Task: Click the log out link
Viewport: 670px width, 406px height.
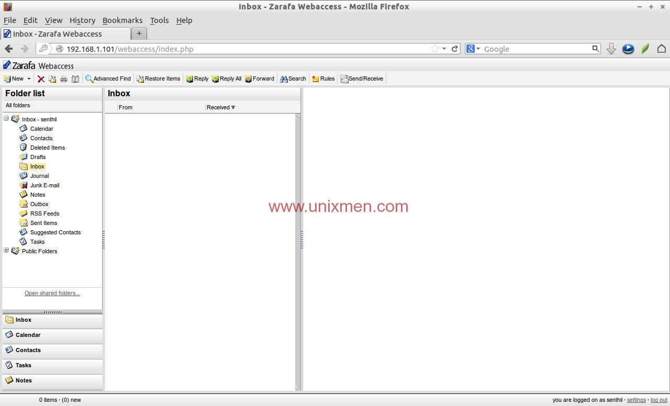Action: (659, 400)
